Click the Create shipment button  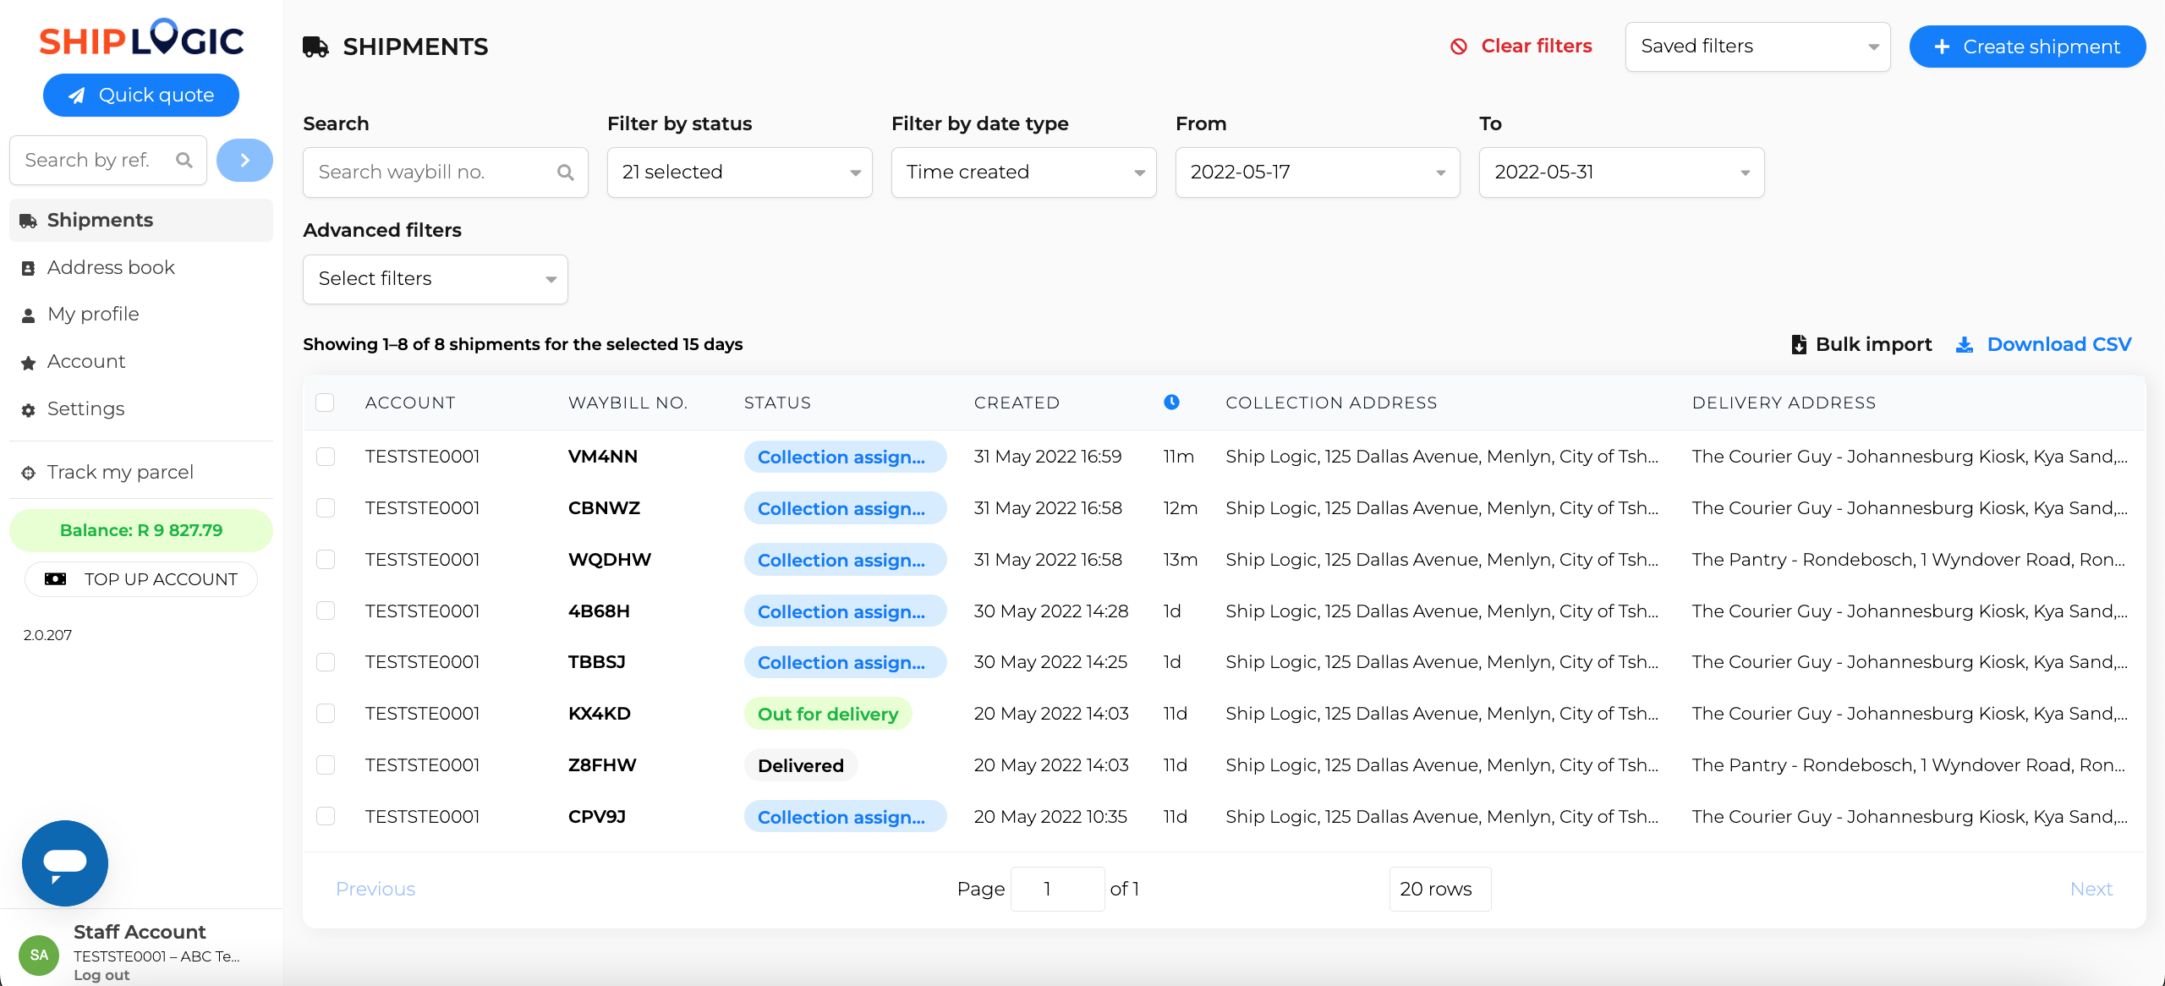point(2027,47)
